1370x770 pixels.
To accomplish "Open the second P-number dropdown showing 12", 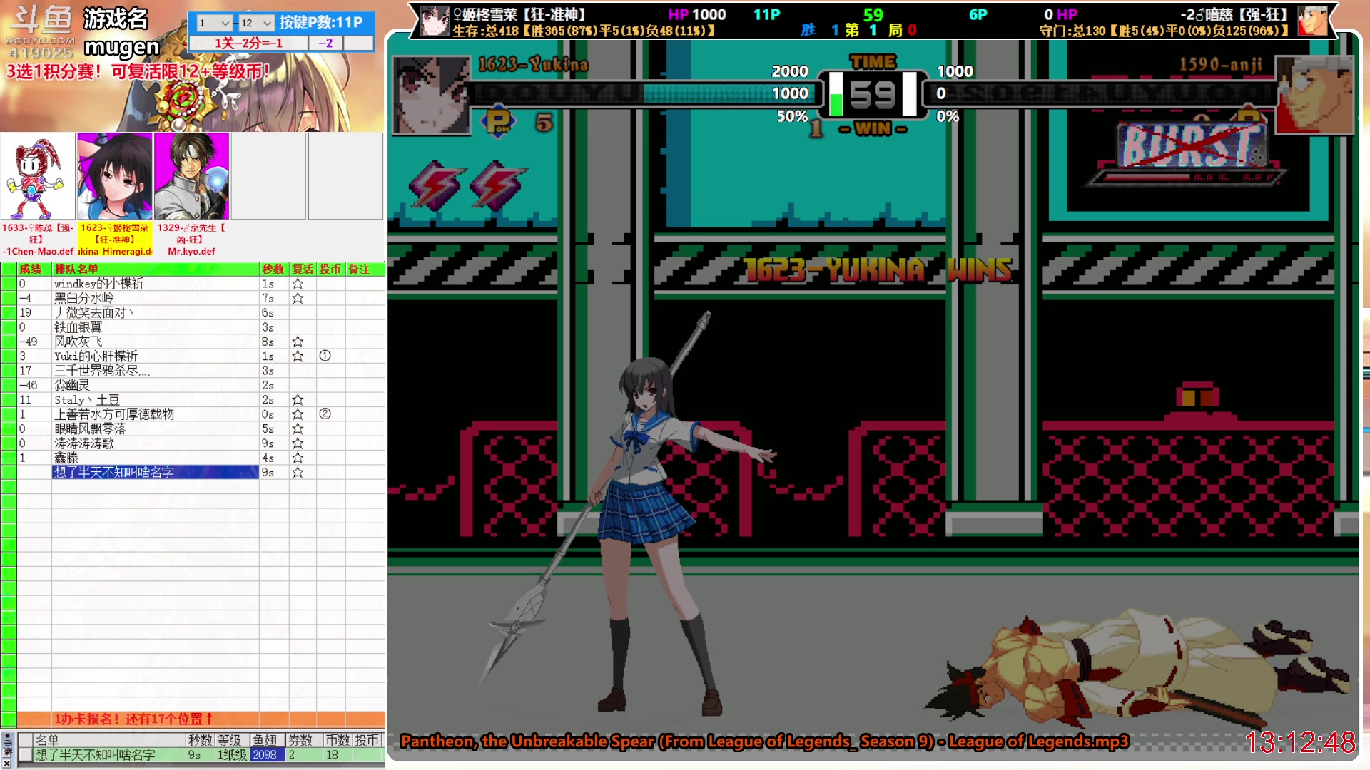I will pos(257,23).
